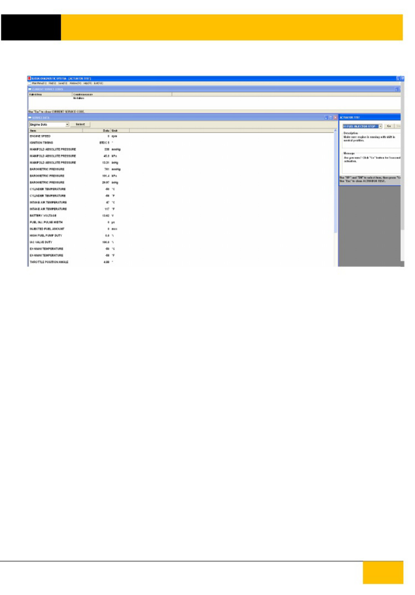This screenshot has height=595, width=415.
Task: Open the Help(F9) menu
Action: (x=88, y=83)
